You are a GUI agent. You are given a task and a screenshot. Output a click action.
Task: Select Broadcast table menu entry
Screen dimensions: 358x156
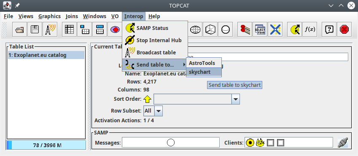(155, 53)
